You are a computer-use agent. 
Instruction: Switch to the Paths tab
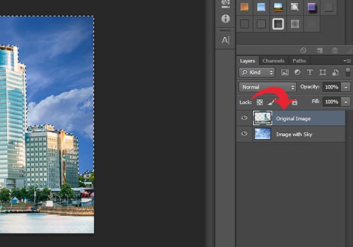pyautogui.click(x=299, y=61)
